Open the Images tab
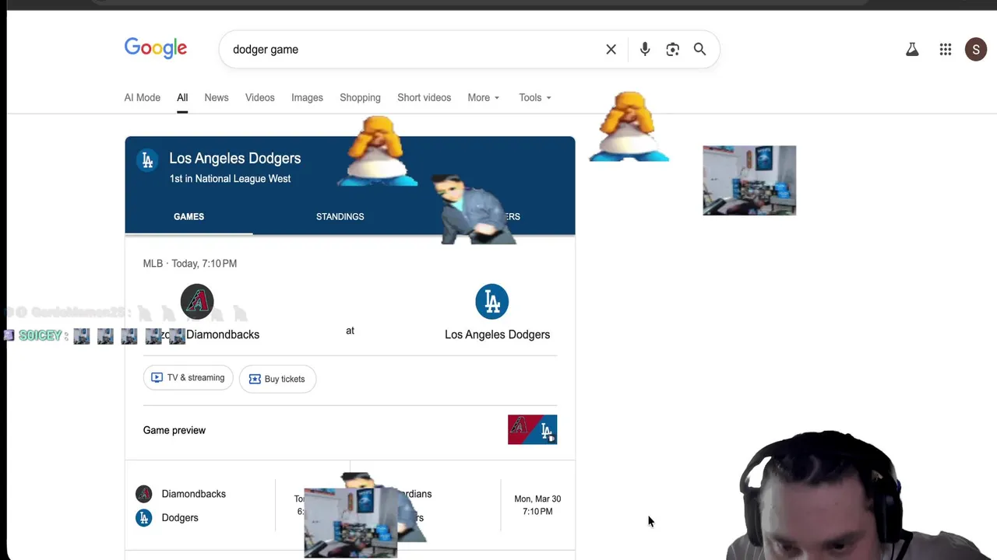Image resolution: width=997 pixels, height=560 pixels. tap(307, 97)
